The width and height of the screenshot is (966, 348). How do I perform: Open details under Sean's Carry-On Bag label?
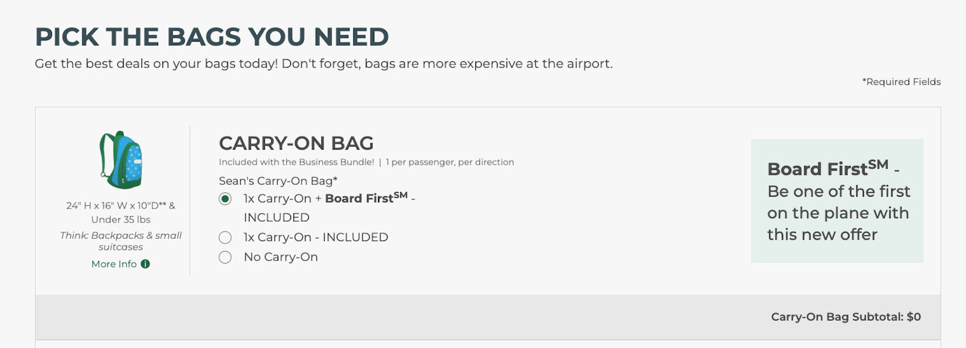pyautogui.click(x=278, y=180)
